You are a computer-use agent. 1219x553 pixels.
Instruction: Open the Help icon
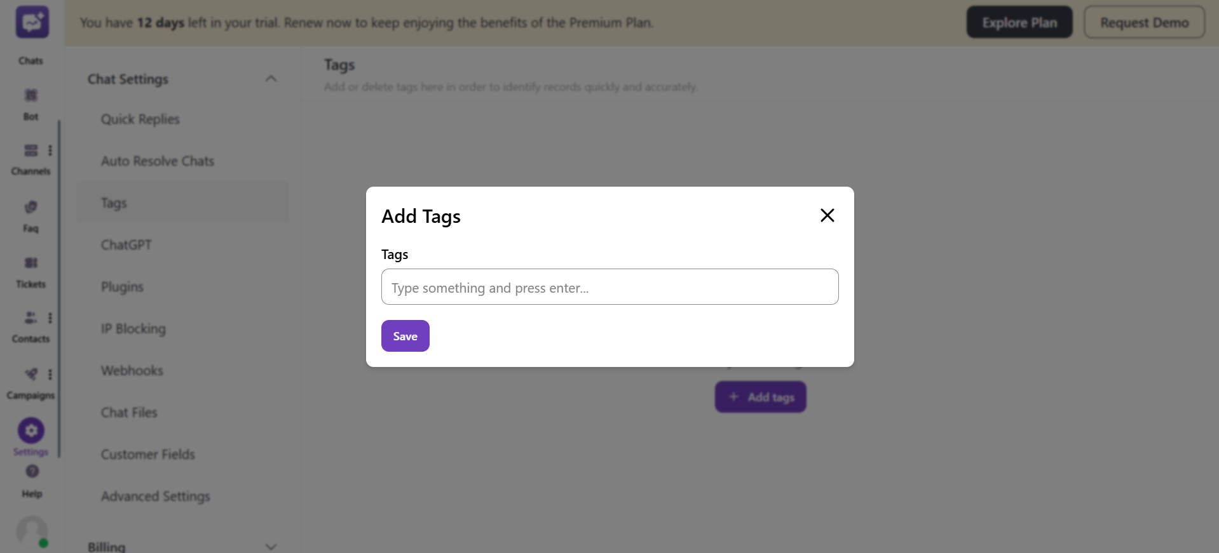click(x=31, y=471)
